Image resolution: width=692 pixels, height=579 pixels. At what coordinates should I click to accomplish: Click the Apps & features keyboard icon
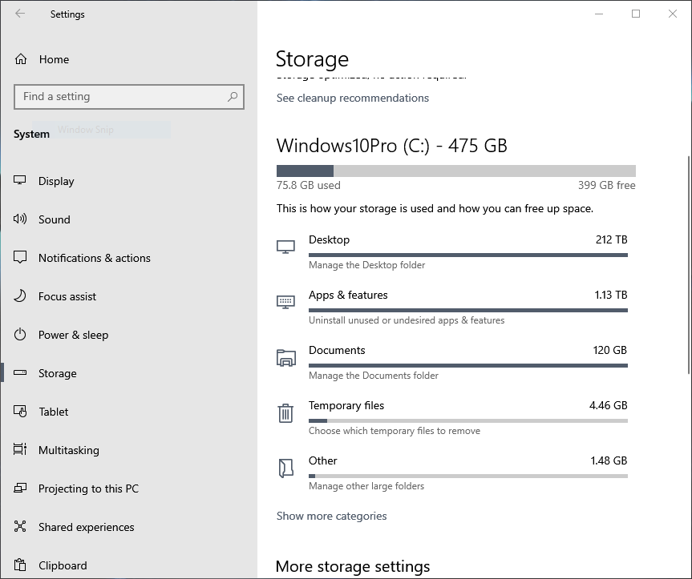[285, 302]
